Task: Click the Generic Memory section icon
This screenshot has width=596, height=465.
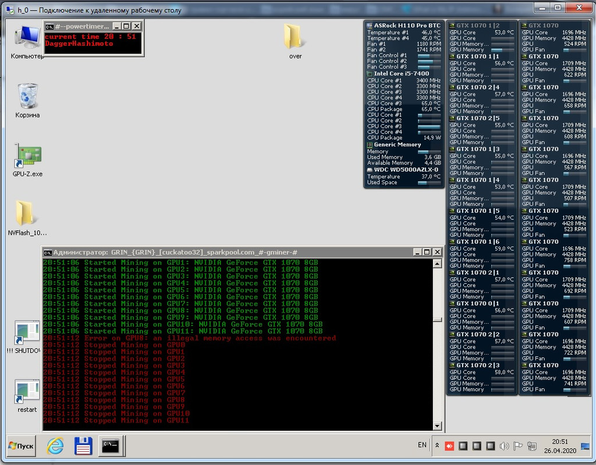Action: tap(370, 145)
